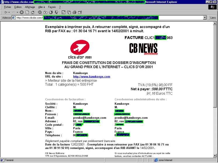Open the Fichier menu
Screen dimensions: 218x163
(x=8, y=7)
